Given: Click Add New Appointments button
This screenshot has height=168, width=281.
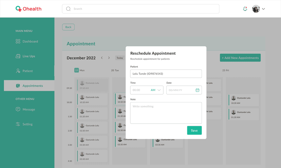Looking at the screenshot, I should point(240,58).
